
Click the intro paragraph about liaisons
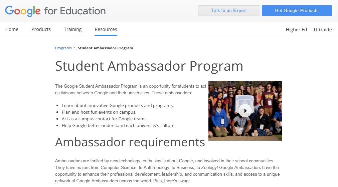coord(131,90)
